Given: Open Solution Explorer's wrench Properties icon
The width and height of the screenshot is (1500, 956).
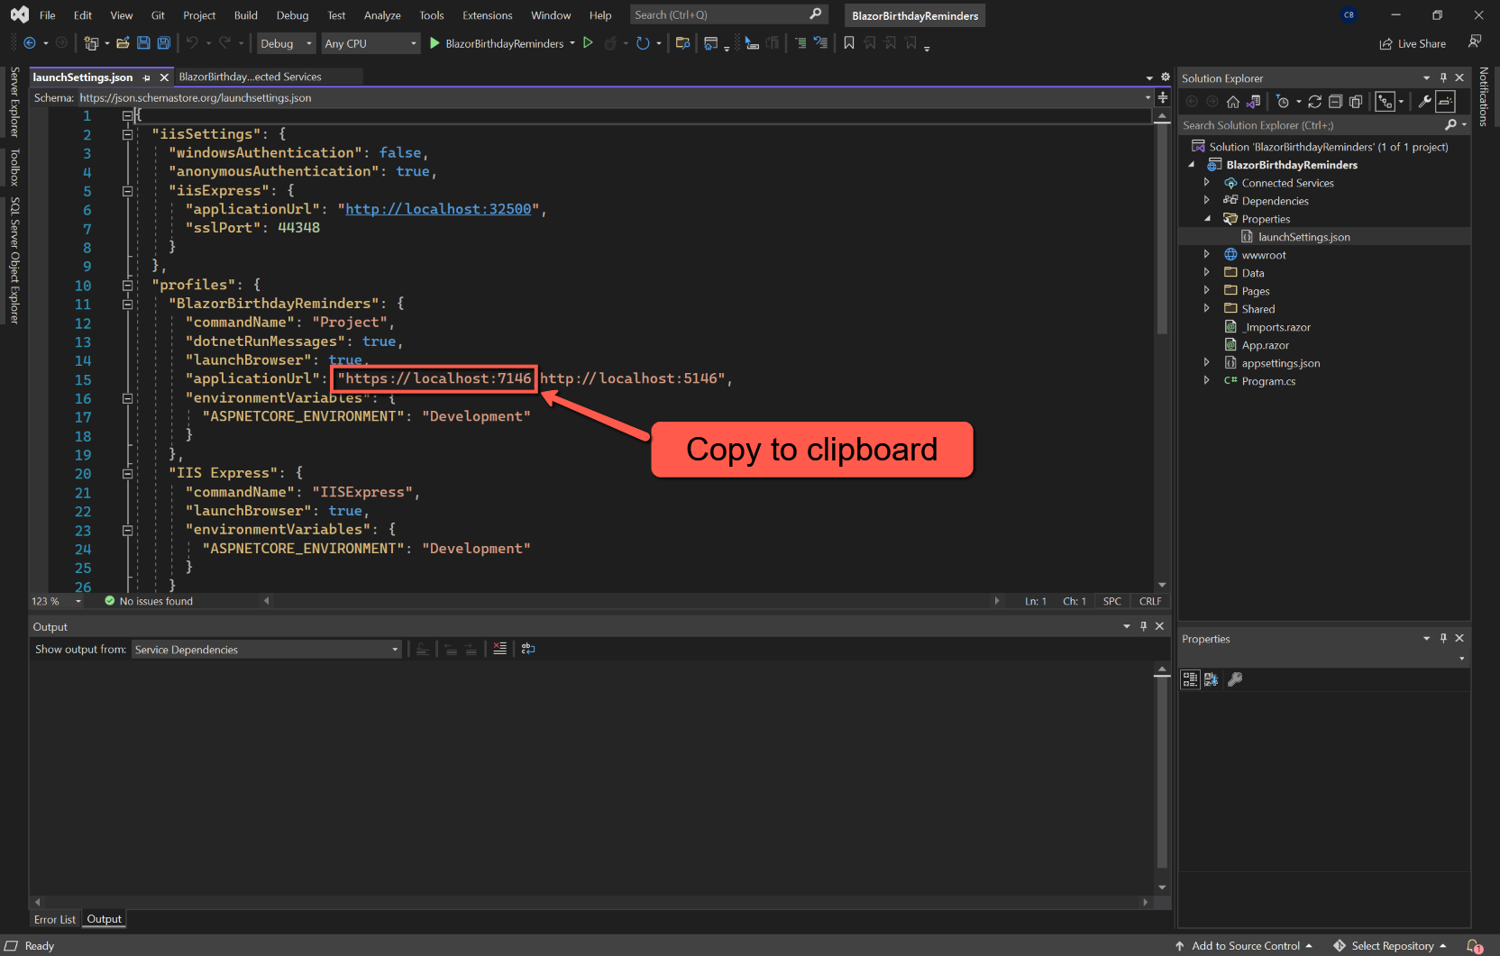Looking at the screenshot, I should coord(1424,102).
